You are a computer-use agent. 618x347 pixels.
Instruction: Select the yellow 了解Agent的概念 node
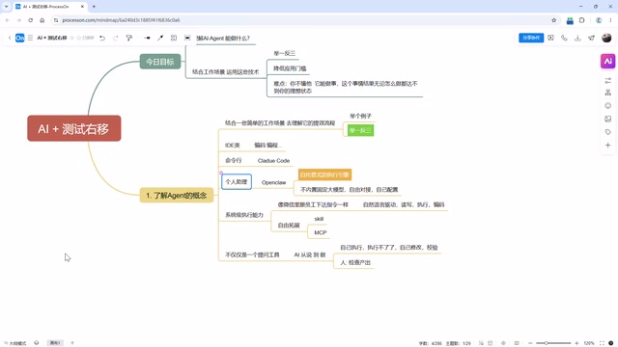click(177, 195)
